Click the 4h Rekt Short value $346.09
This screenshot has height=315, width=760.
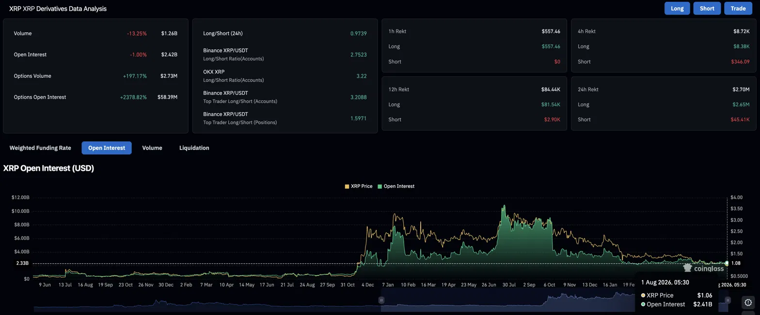click(740, 62)
